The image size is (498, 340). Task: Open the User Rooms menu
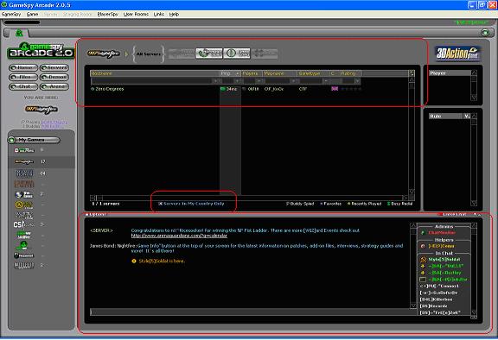pos(136,15)
